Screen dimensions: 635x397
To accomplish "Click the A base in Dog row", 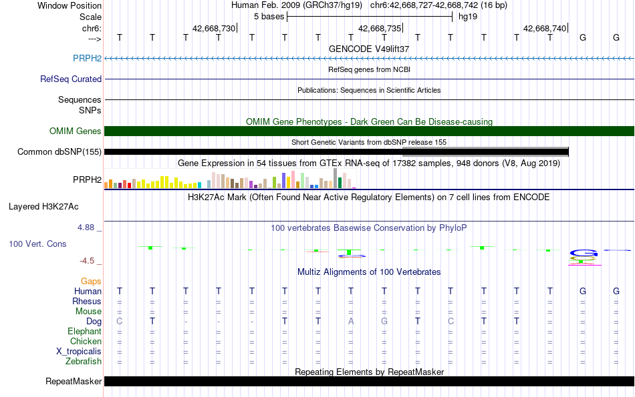I will click(351, 321).
